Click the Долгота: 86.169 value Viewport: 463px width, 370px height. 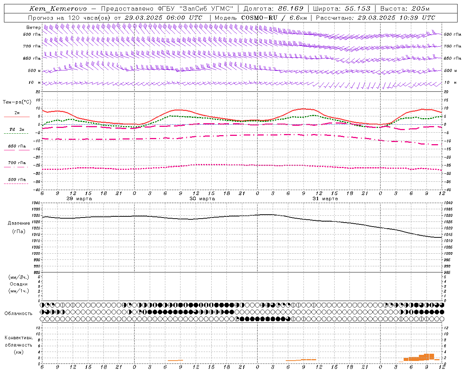pos(273,9)
